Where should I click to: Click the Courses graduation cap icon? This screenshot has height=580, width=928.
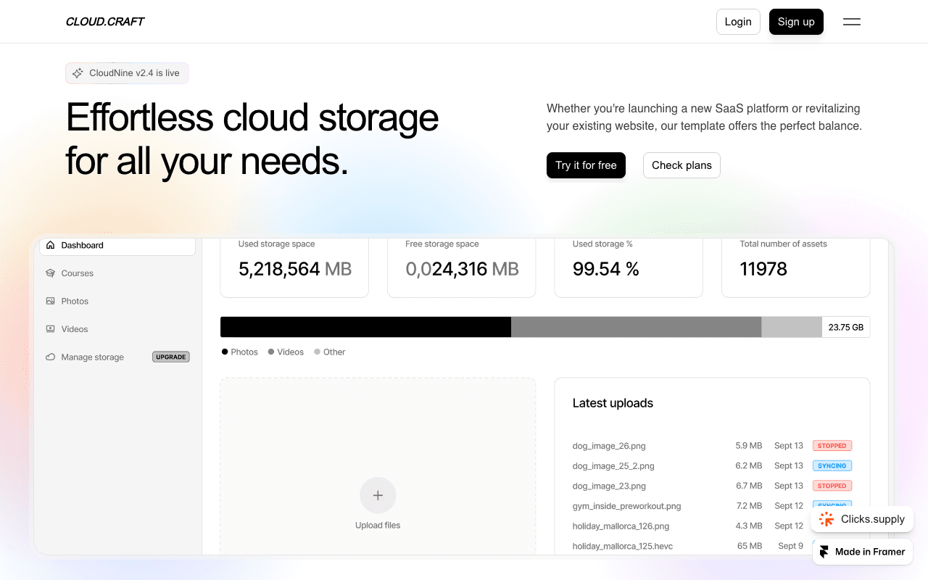(x=50, y=273)
